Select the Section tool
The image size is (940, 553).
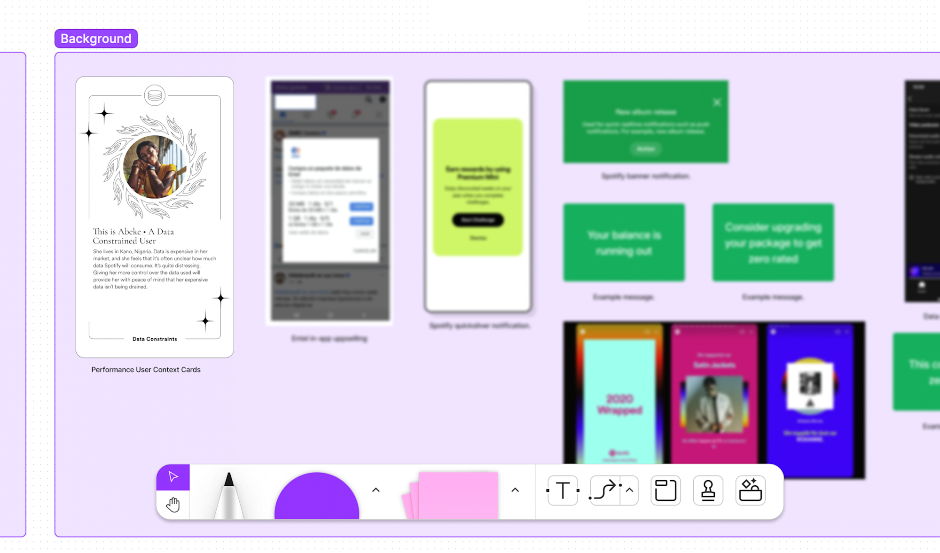(666, 490)
